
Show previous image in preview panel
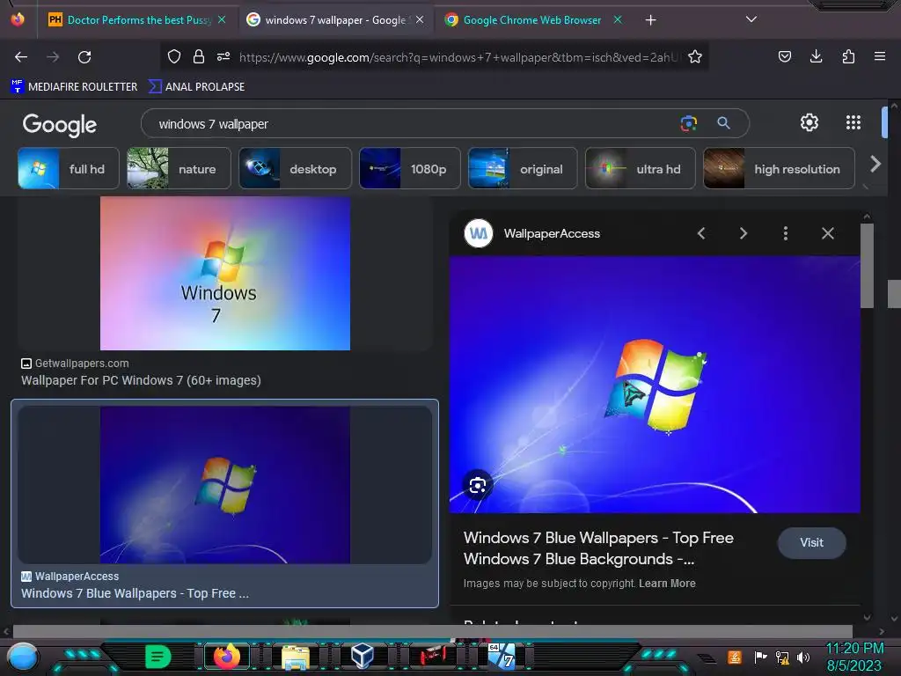(701, 233)
